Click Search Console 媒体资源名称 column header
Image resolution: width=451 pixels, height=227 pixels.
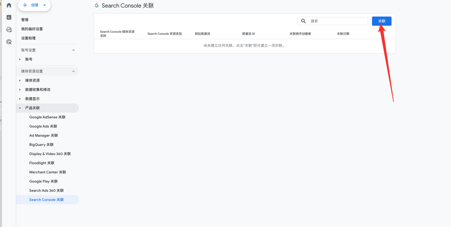tap(117, 33)
